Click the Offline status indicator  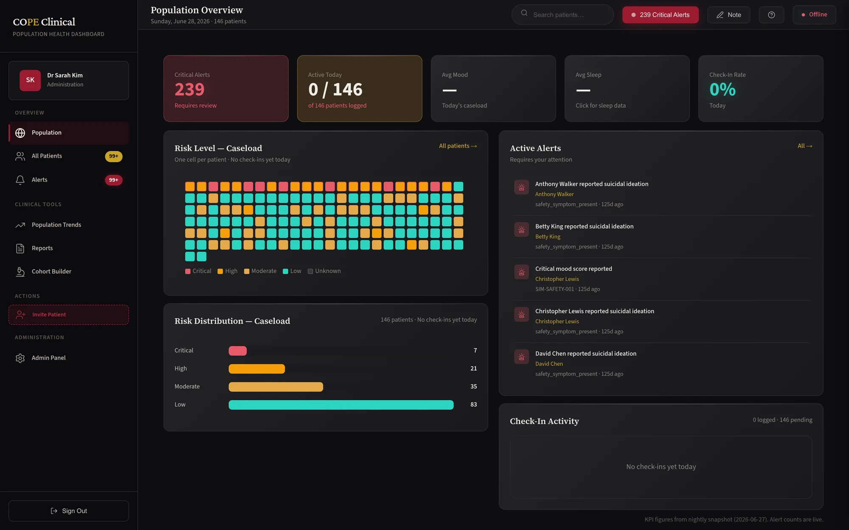coord(814,15)
